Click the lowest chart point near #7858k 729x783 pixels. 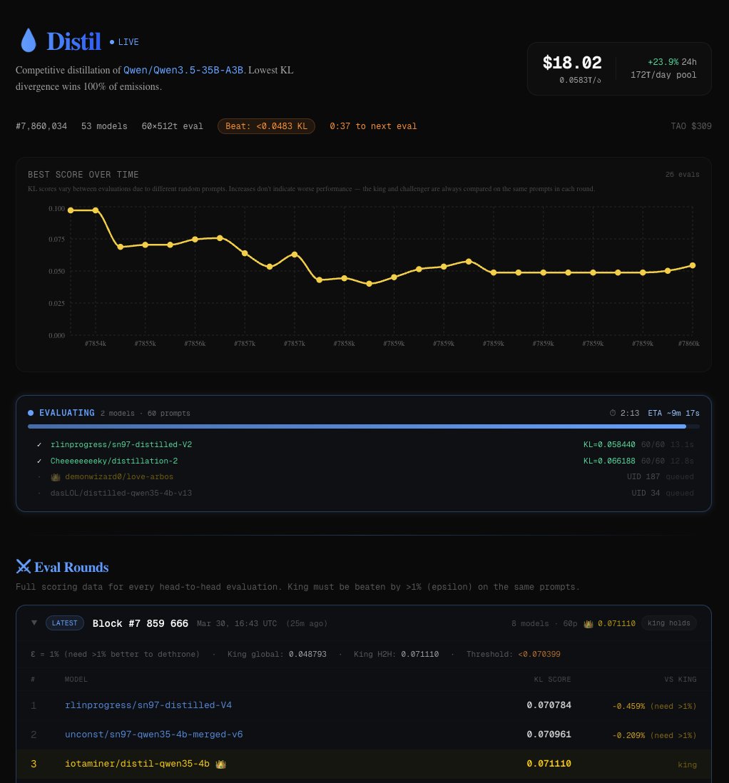pyautogui.click(x=369, y=284)
